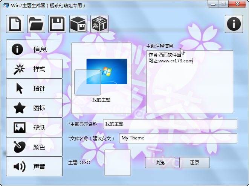Go to the 图标 section
The width and height of the screenshot is (249, 186).
click(x=34, y=108)
